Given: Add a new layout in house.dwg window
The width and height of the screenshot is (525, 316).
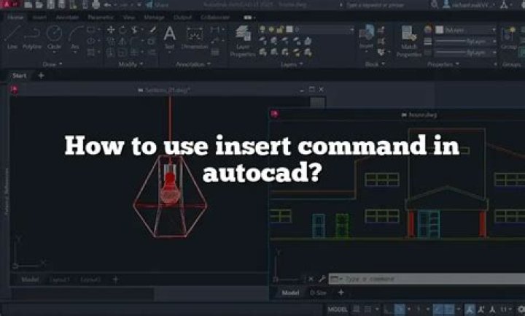Looking at the screenshot, I should pos(341,293).
